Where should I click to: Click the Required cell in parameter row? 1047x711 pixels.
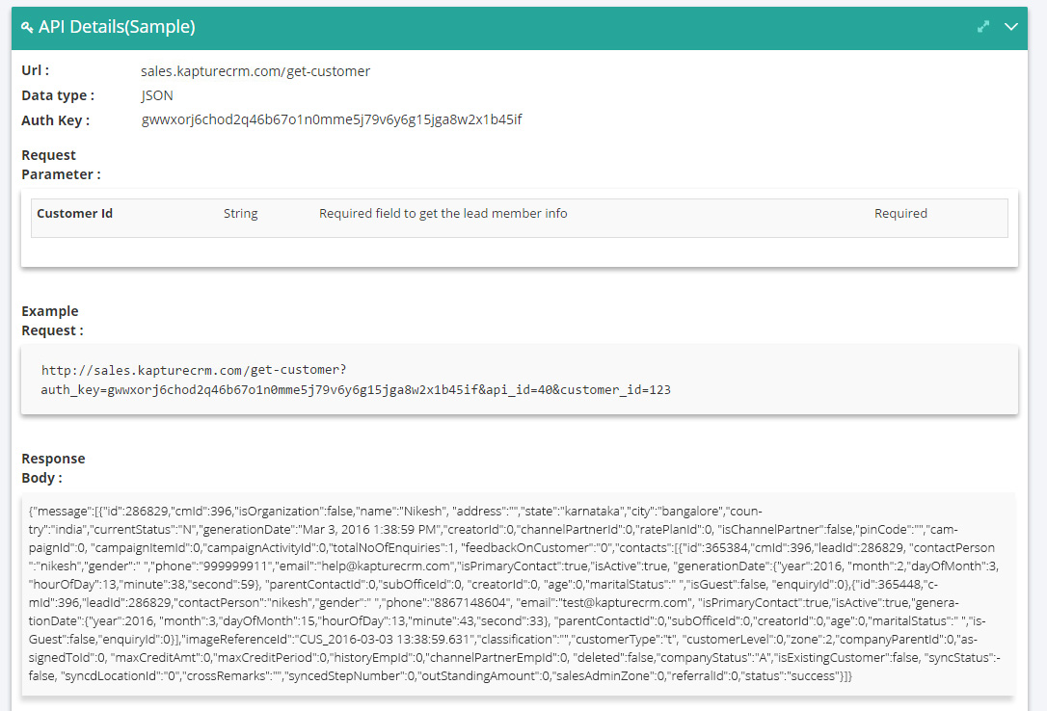900,214
